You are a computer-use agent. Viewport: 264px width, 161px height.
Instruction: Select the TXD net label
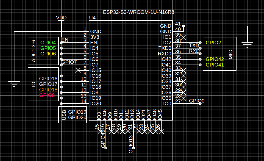pyautogui.click(x=194, y=45)
